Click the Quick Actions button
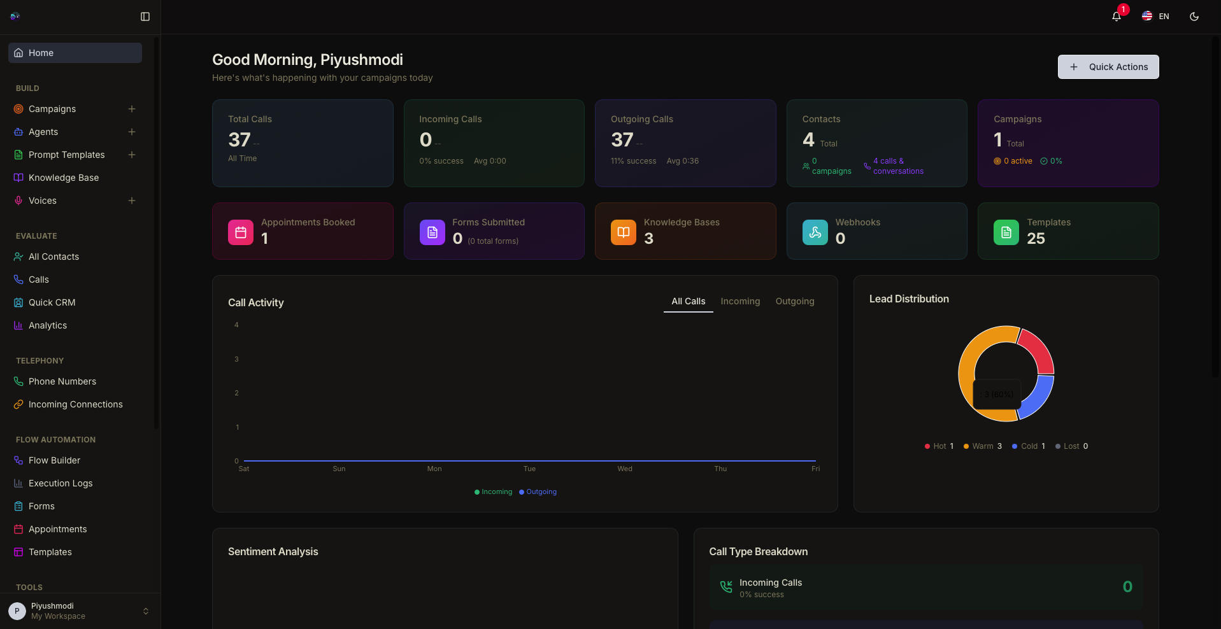Viewport: 1221px width, 629px height. point(1108,67)
